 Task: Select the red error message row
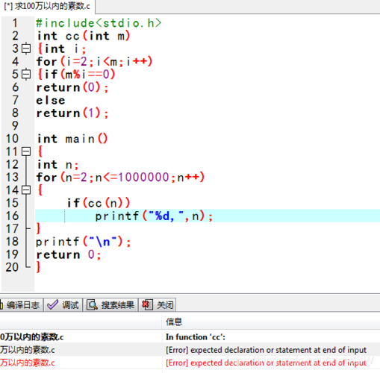click(190, 363)
